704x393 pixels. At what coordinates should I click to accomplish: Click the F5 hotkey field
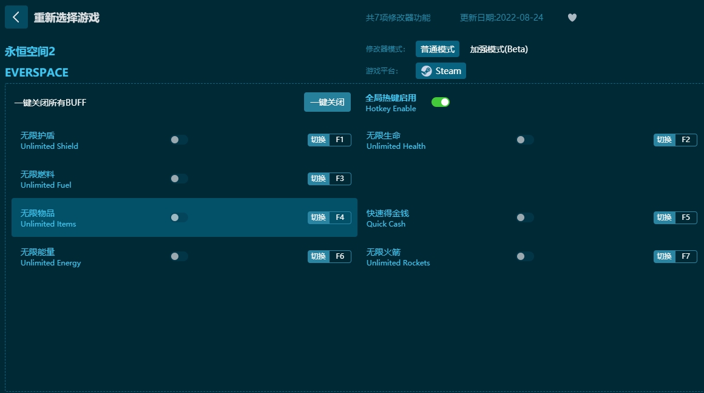[x=686, y=217]
